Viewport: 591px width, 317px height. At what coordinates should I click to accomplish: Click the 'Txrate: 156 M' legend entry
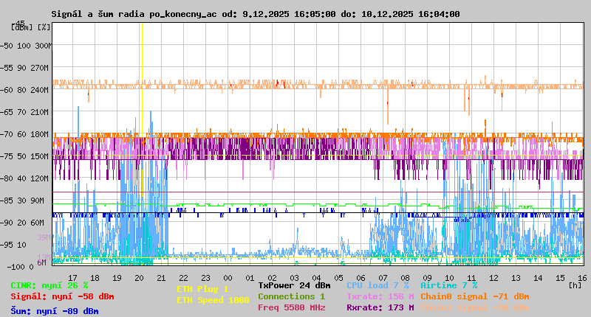tap(380, 296)
